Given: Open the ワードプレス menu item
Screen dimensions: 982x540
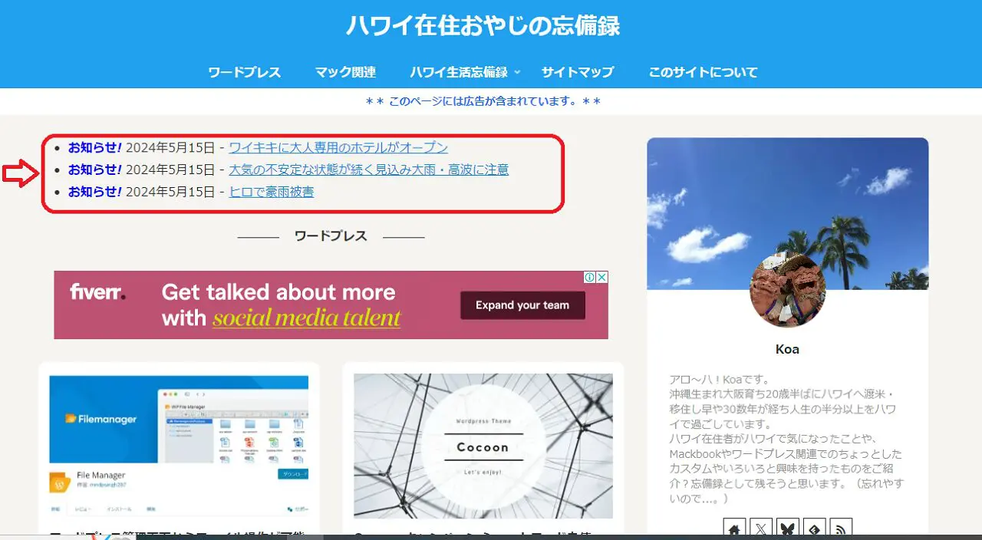Looking at the screenshot, I should coord(245,72).
